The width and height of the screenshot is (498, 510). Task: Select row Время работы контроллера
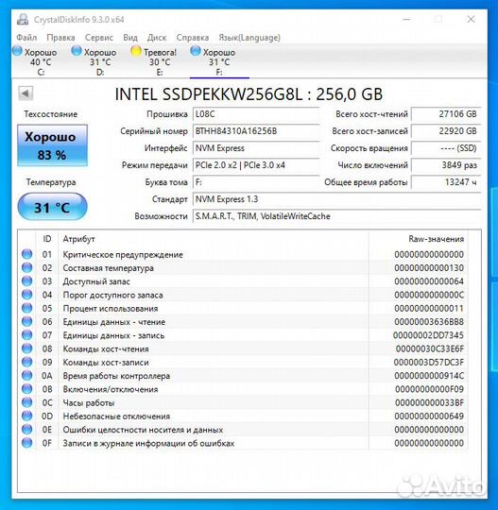pyautogui.click(x=243, y=376)
